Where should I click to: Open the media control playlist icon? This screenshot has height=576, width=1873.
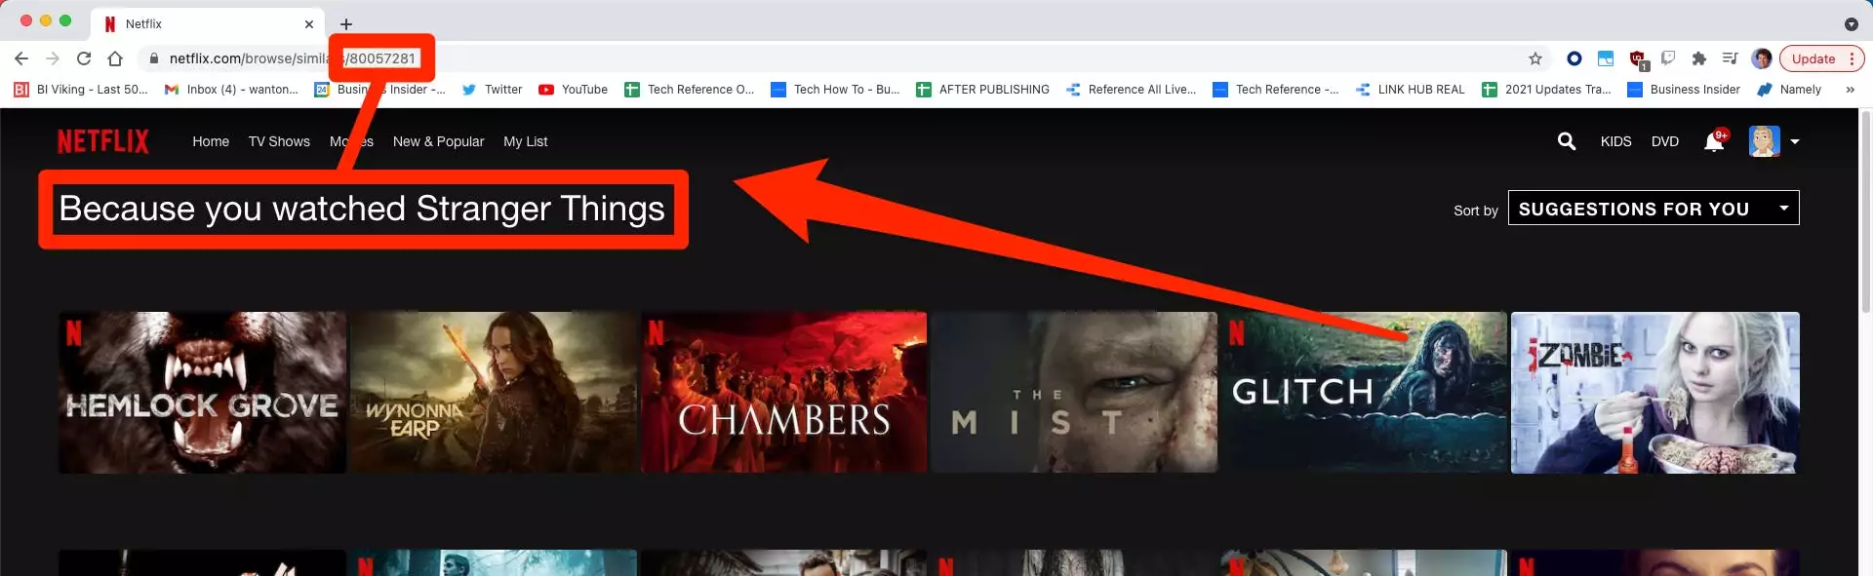tap(1730, 58)
